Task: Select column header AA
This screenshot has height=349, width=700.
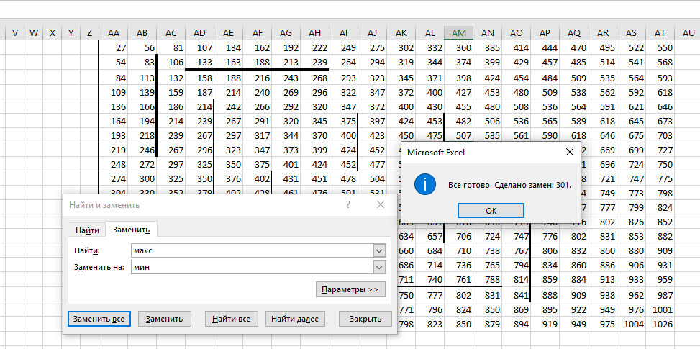Action: click(x=114, y=33)
